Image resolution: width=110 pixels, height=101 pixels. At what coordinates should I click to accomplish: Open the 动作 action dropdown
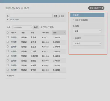click(x=22, y=27)
